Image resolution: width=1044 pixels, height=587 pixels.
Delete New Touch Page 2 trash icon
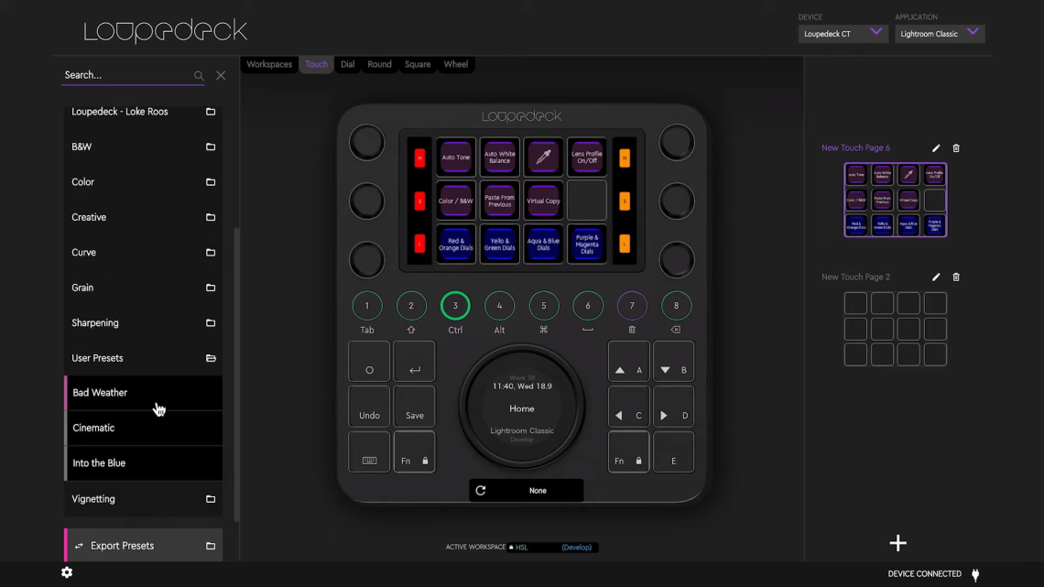tap(956, 277)
